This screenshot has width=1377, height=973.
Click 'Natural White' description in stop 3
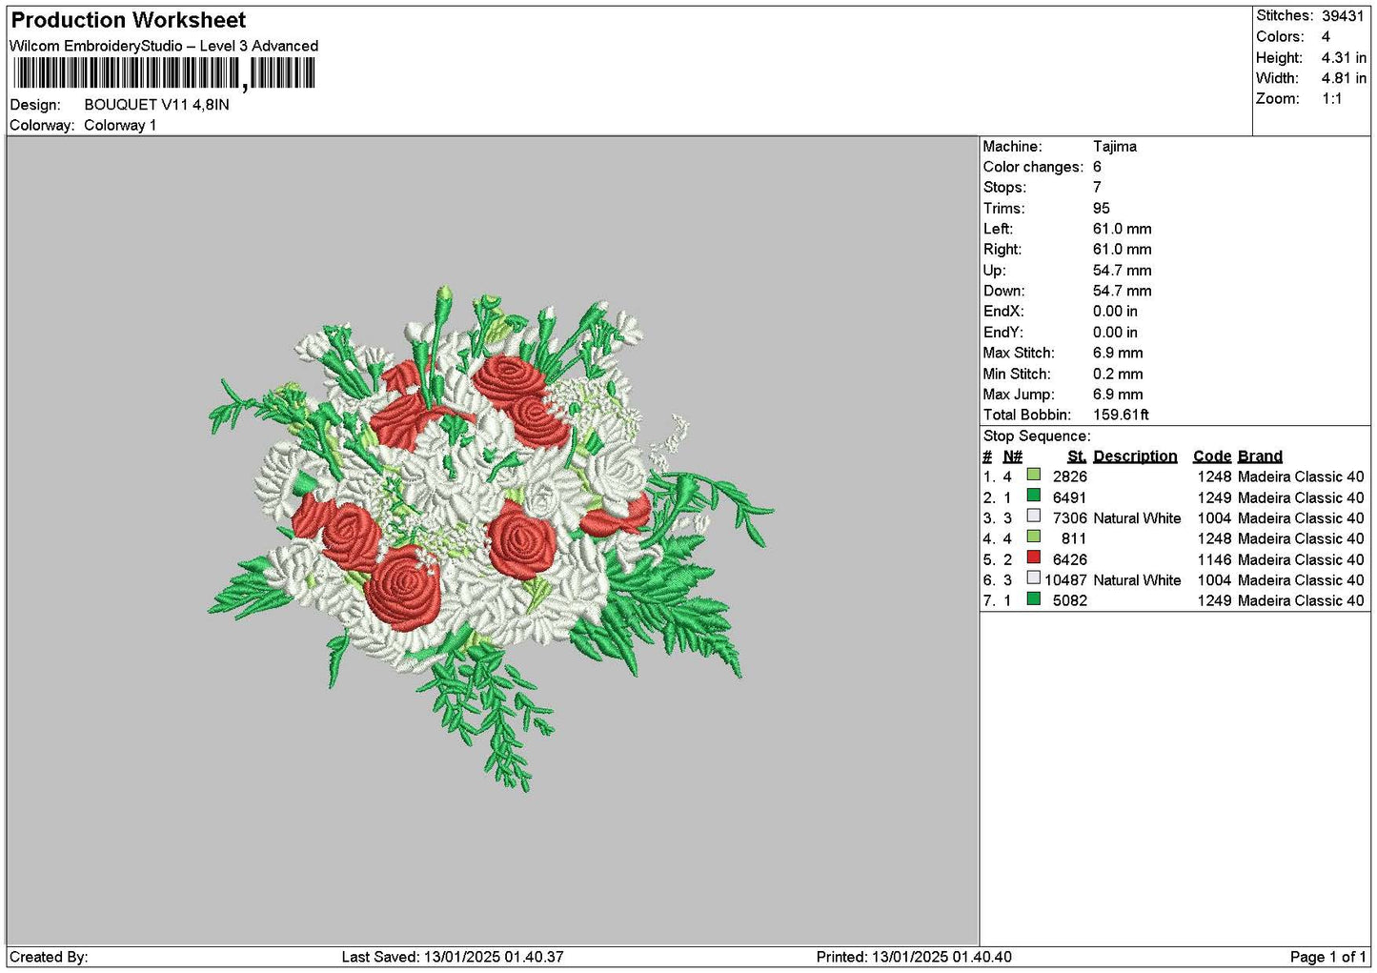1137,518
